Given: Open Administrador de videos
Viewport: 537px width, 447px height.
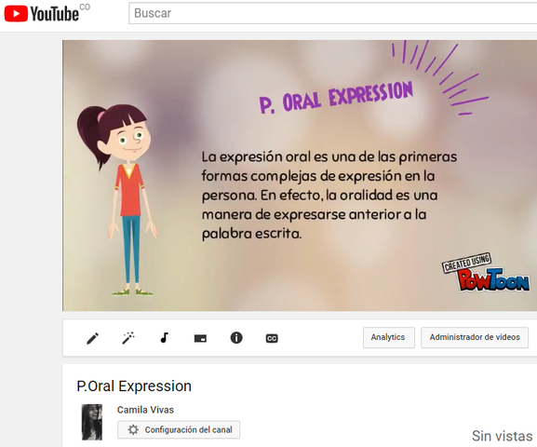Looking at the screenshot, I should click(x=475, y=338).
